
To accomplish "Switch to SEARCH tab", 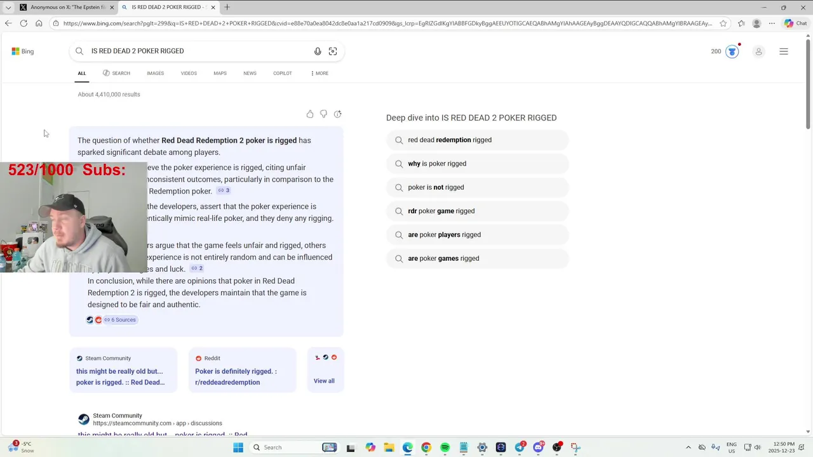I will pyautogui.click(x=116, y=74).
